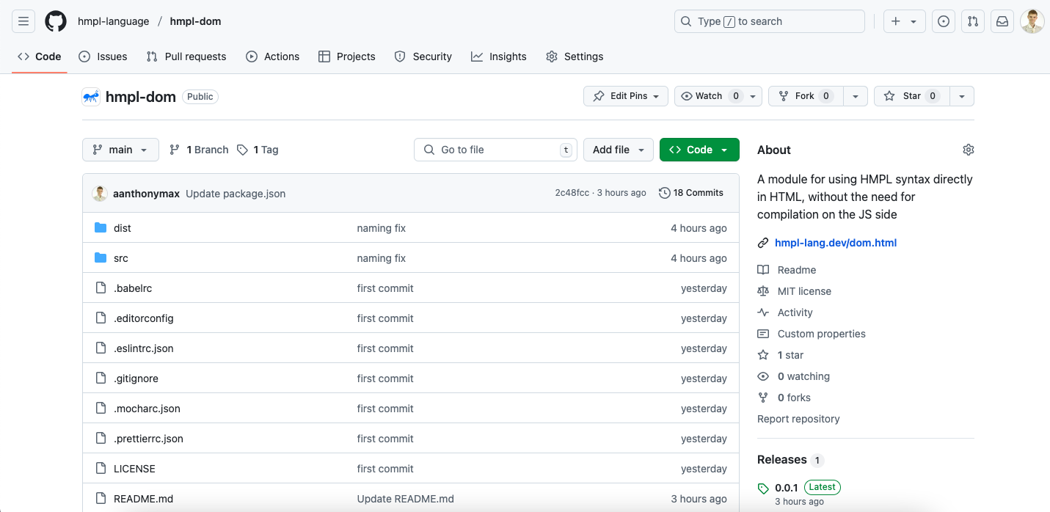1050x512 pixels.
Task: Open the repository Settings tab
Action: click(575, 56)
